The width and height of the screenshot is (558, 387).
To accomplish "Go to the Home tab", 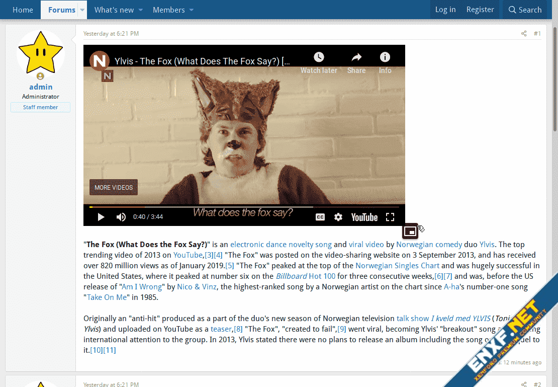I will pyautogui.click(x=23, y=10).
